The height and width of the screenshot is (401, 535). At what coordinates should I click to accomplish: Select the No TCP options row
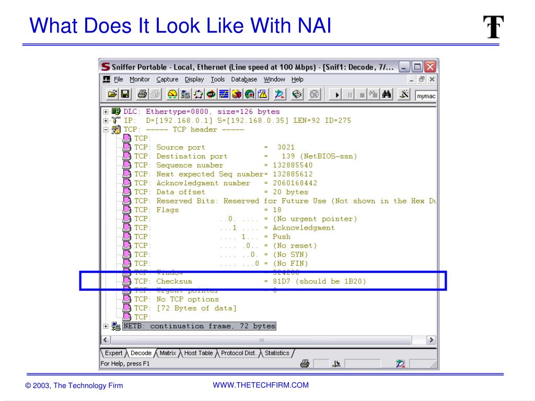171,299
